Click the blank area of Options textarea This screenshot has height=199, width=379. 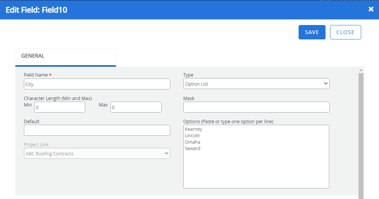point(256,171)
